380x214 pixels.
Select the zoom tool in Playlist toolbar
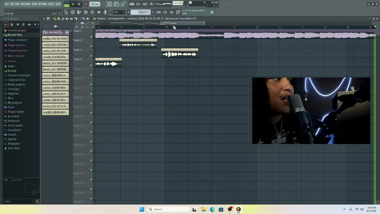pyautogui.click(x=84, y=19)
